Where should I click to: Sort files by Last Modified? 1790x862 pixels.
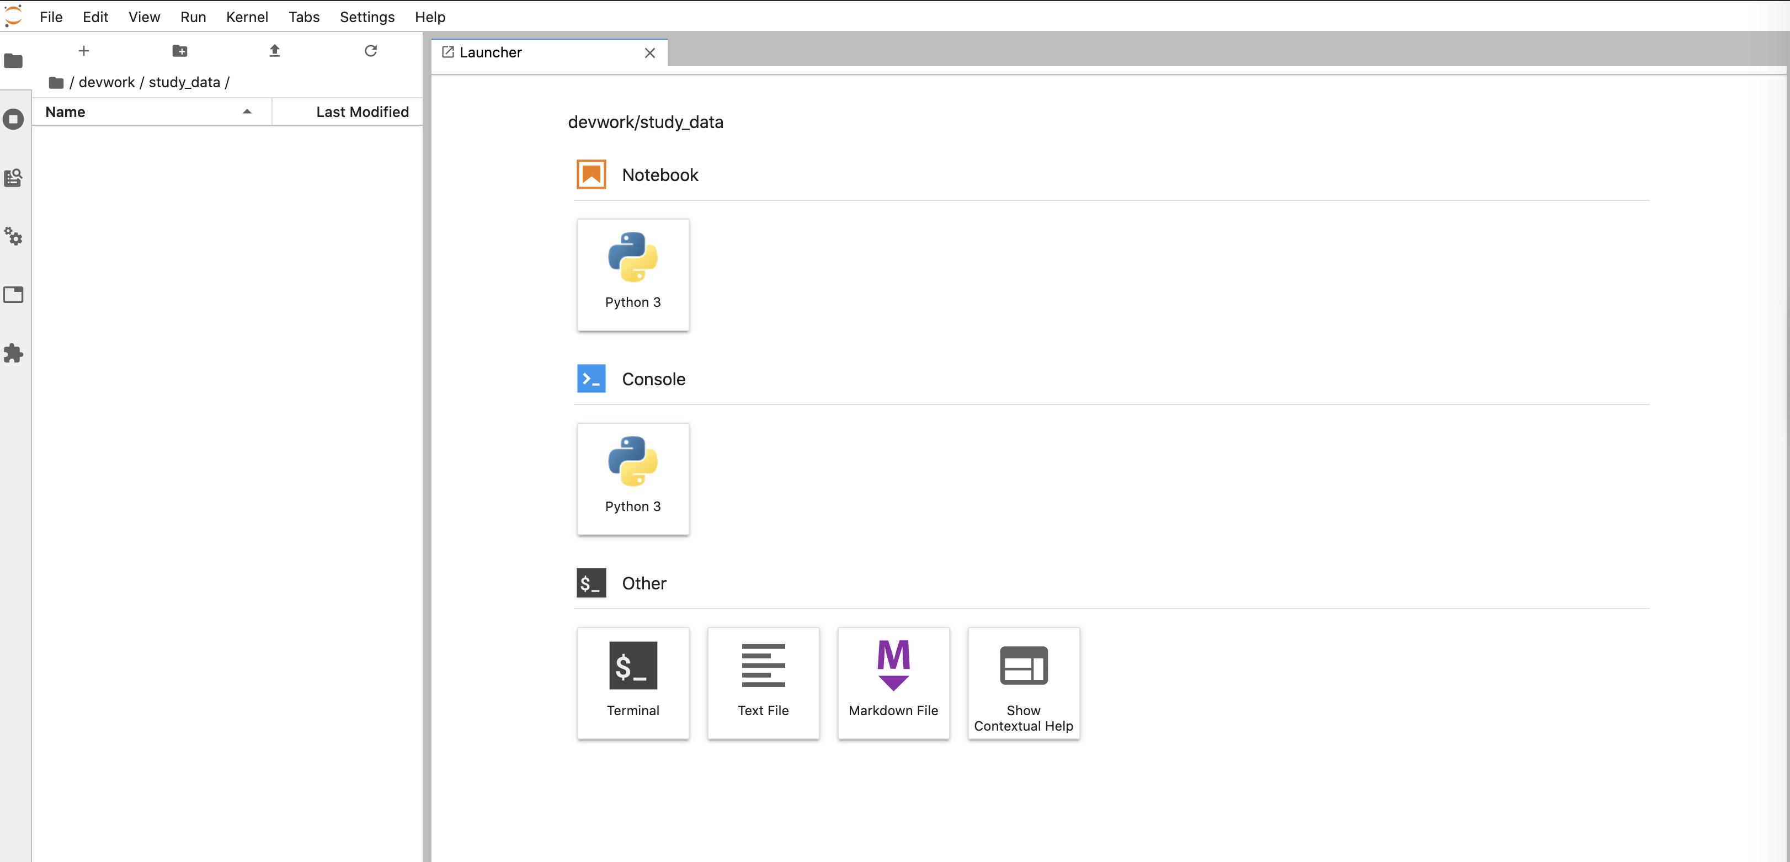(361, 112)
